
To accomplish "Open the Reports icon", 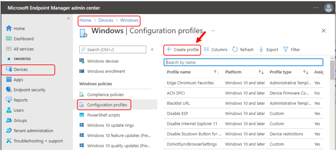I will pyautogui.click(x=9, y=100).
